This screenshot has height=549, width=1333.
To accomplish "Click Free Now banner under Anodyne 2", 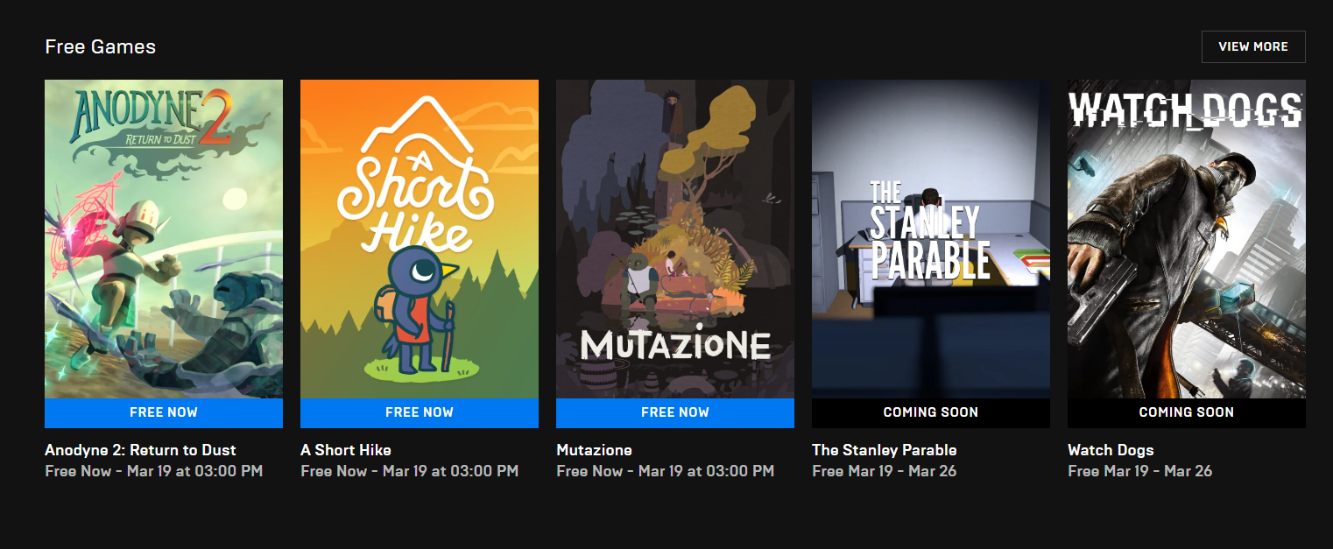I will (x=164, y=412).
